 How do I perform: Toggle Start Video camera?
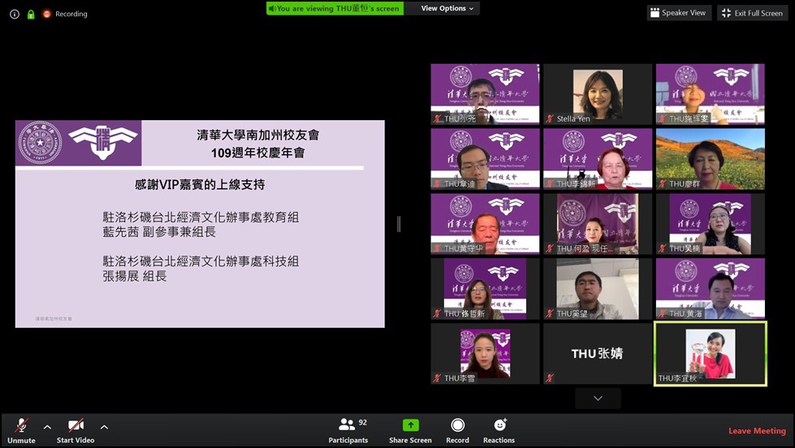76,425
